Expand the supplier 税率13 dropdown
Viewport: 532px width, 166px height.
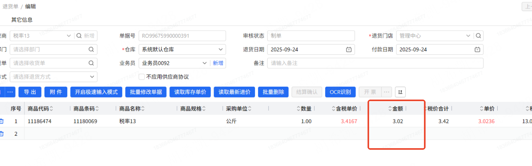[x=69, y=36]
